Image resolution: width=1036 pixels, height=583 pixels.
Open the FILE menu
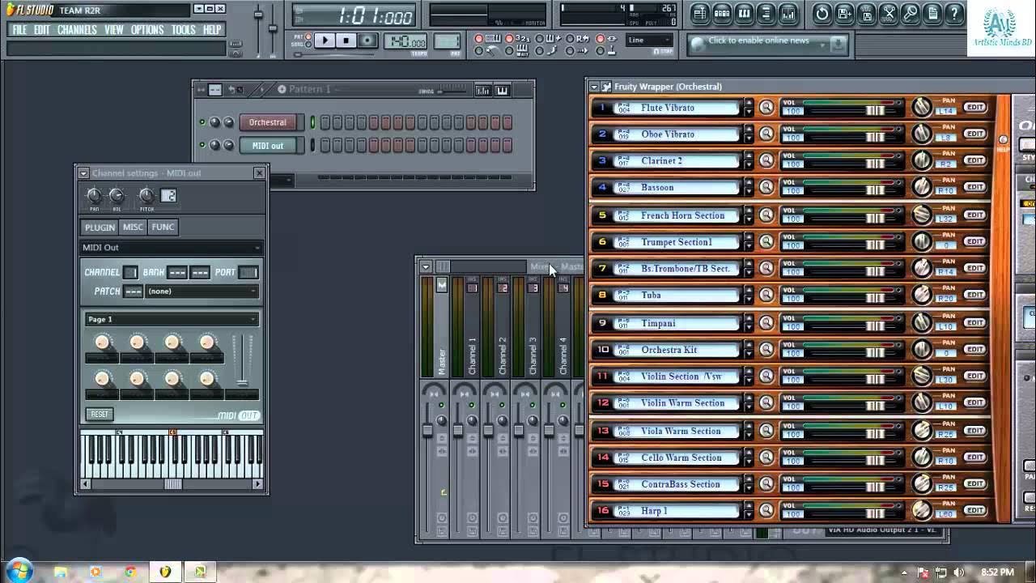tap(19, 30)
